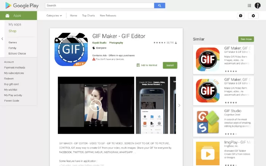266x166 pixels.
Task: Open the Google apps grid icon
Action: [x=249, y=6]
